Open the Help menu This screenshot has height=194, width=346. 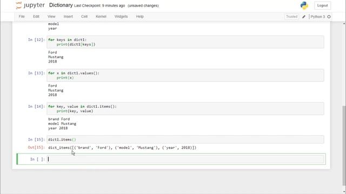pos(139,17)
